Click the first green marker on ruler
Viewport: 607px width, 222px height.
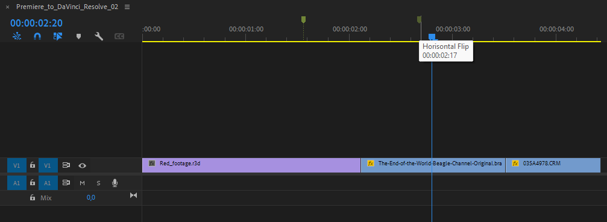[x=304, y=19]
